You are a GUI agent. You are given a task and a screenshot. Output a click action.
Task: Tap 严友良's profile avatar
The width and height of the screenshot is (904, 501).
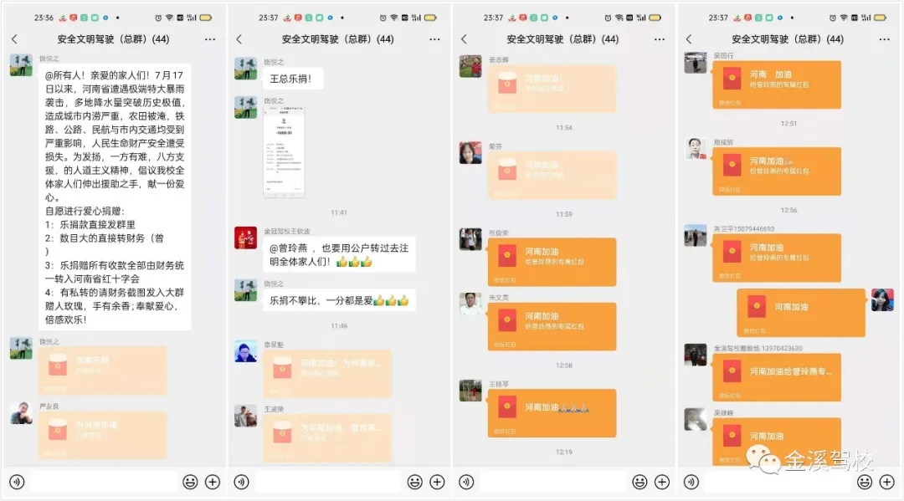click(21, 413)
